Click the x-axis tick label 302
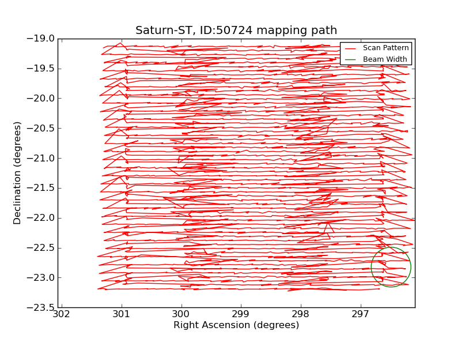The width and height of the screenshot is (461, 346). click(x=62, y=314)
